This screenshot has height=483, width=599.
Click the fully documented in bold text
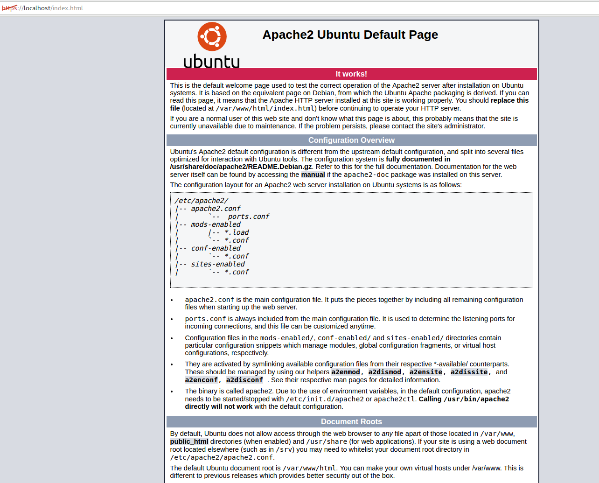pyautogui.click(x=418, y=159)
